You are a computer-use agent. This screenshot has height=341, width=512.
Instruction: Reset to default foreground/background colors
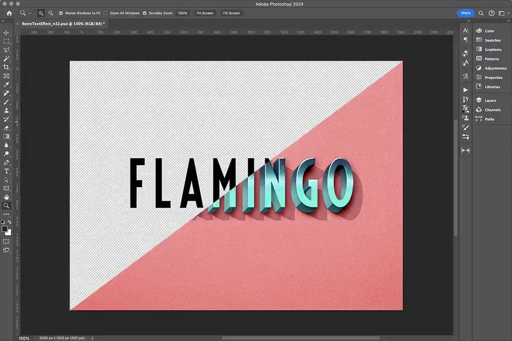click(x=3, y=222)
